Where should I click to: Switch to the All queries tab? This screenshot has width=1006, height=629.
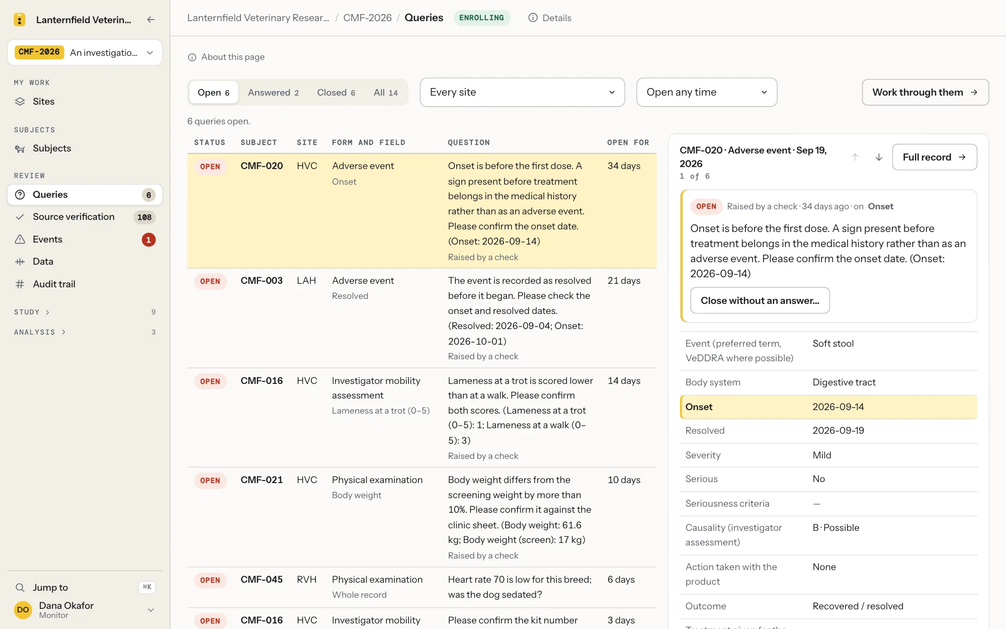[x=386, y=93]
